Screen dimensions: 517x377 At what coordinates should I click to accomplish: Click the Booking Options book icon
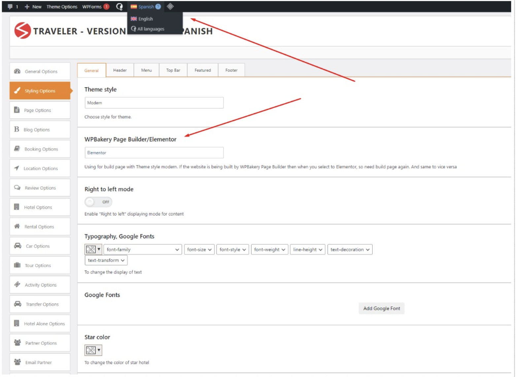(17, 149)
